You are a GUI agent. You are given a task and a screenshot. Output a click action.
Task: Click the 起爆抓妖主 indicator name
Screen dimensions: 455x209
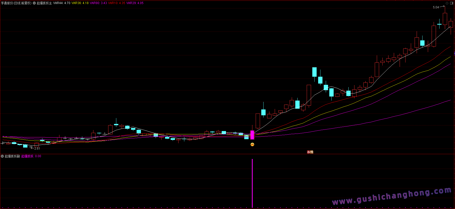click(44, 3)
